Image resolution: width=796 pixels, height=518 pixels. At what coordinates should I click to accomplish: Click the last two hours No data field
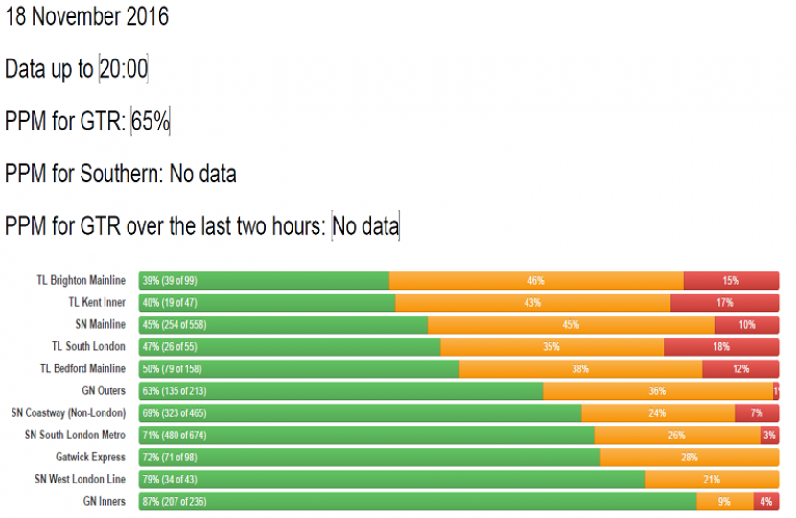pyautogui.click(x=364, y=226)
